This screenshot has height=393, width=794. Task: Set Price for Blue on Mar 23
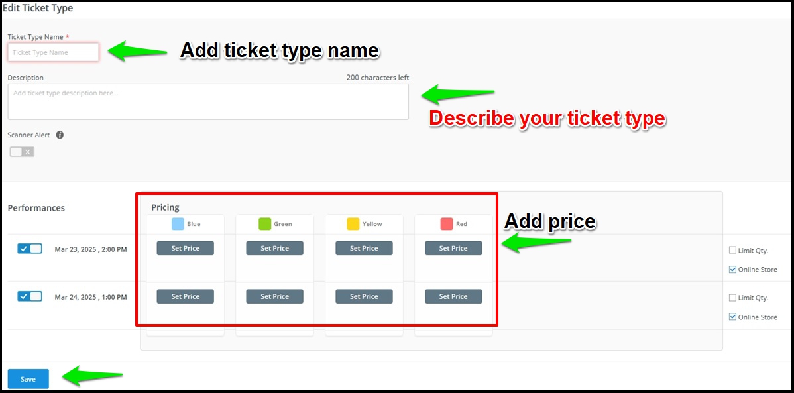point(184,248)
